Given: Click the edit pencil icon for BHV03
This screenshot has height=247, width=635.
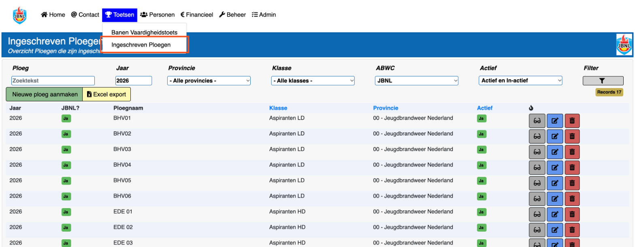Looking at the screenshot, I should click(555, 152).
